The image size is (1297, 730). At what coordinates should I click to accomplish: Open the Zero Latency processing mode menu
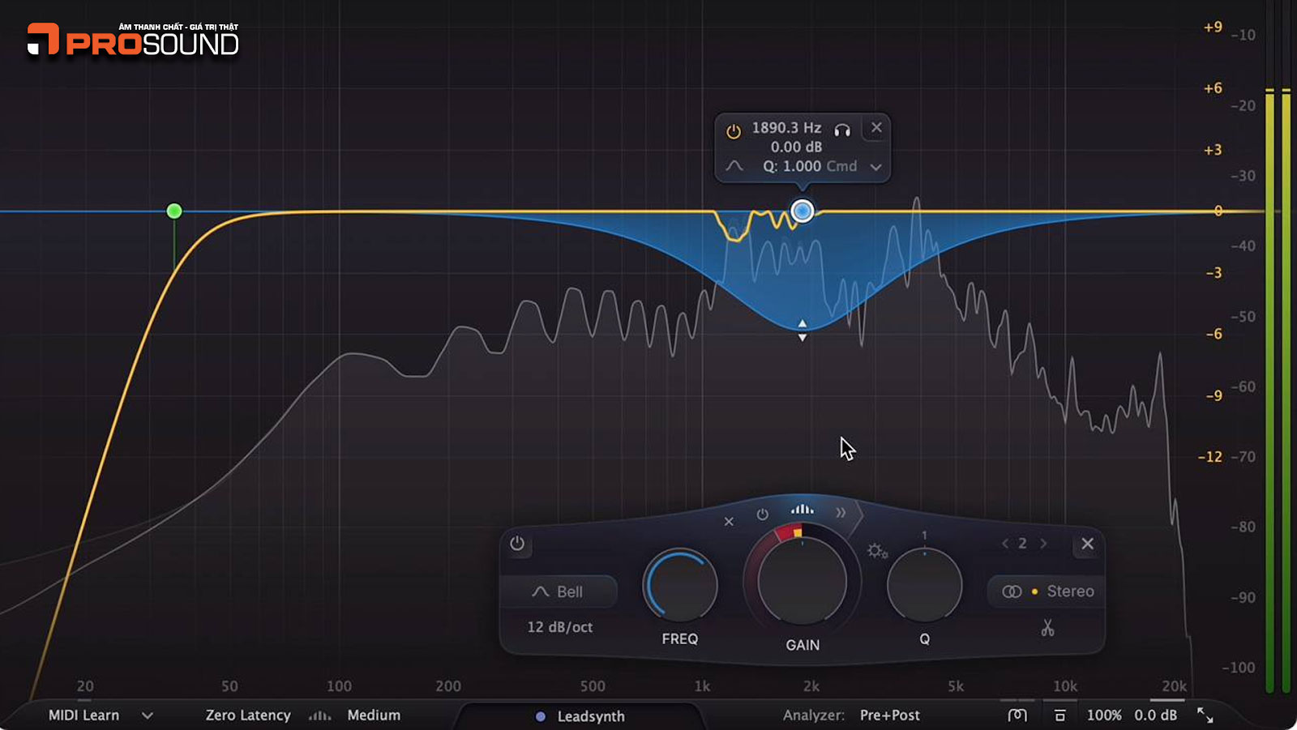click(247, 715)
